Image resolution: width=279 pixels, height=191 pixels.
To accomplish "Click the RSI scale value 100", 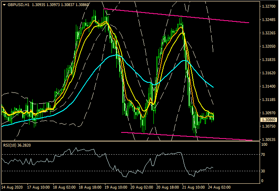I will (264, 144).
